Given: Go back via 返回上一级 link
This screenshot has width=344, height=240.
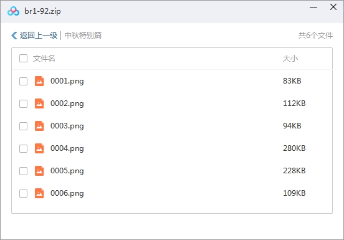Looking at the screenshot, I should pyautogui.click(x=39, y=36).
